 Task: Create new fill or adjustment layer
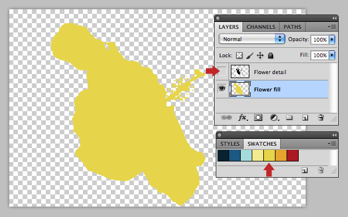pyautogui.click(x=274, y=117)
